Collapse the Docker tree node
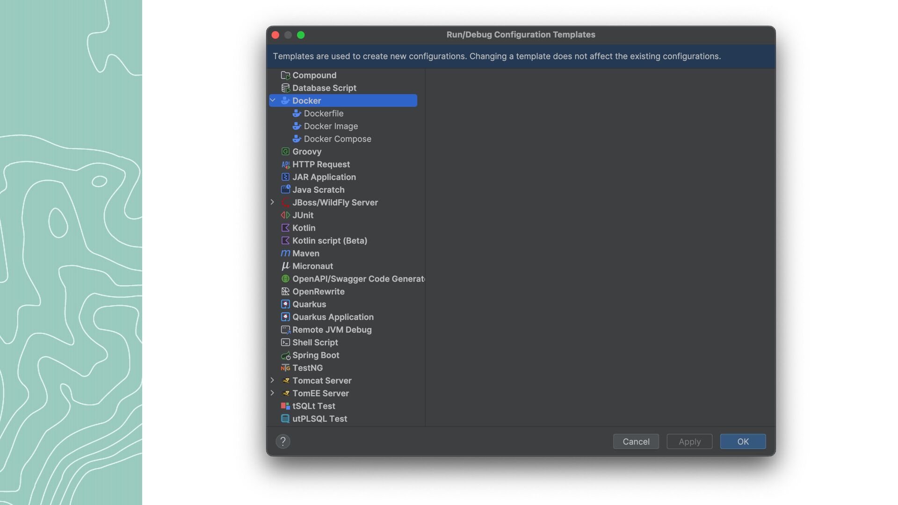The width and height of the screenshot is (898, 505). coord(273,101)
